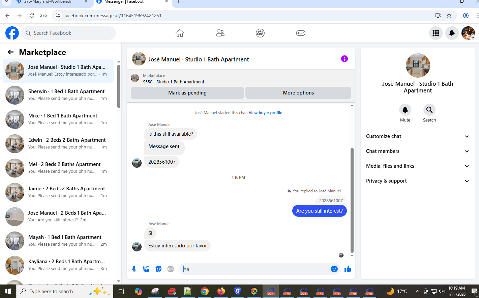479x298 pixels.
Task: Open the account profile picture menu
Action: tap(468, 33)
